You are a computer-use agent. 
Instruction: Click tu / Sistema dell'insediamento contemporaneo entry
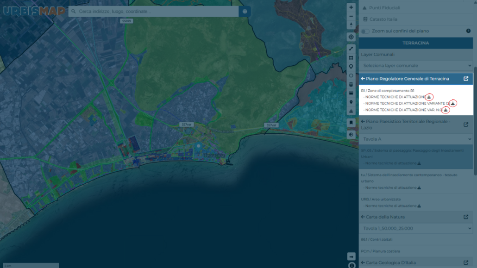point(409,178)
